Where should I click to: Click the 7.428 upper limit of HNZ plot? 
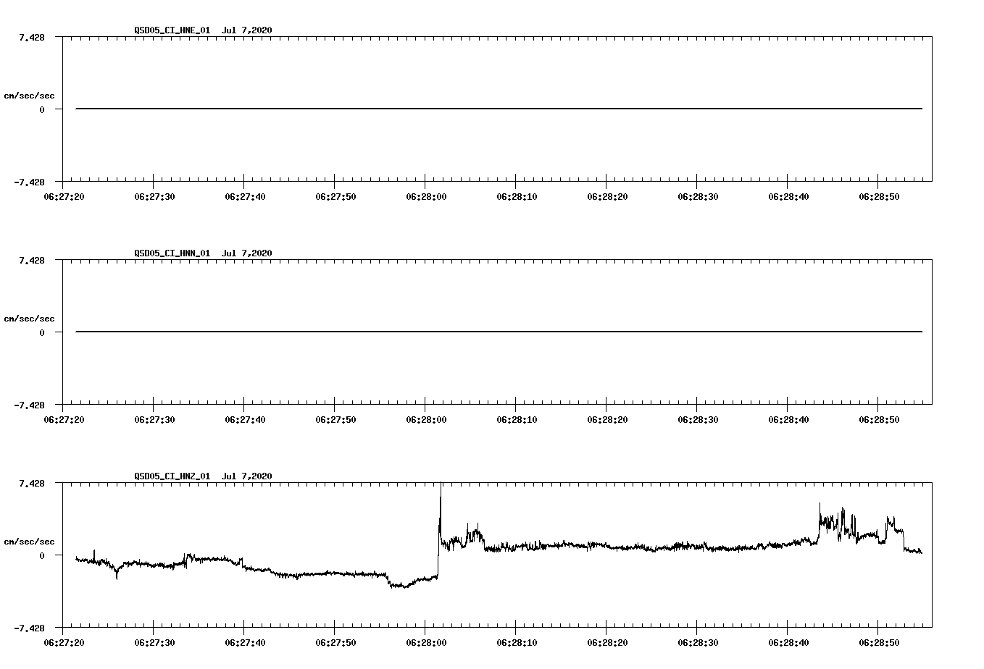32,483
